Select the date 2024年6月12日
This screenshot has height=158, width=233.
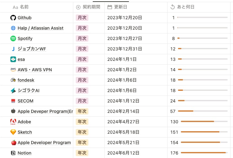click(x=123, y=153)
